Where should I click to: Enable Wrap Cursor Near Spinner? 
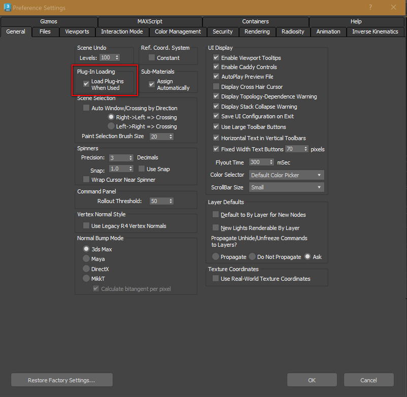(x=86, y=179)
